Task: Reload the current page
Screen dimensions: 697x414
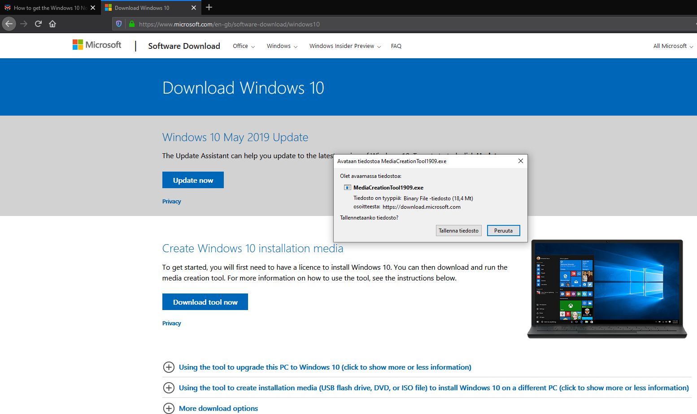Action: [x=38, y=24]
